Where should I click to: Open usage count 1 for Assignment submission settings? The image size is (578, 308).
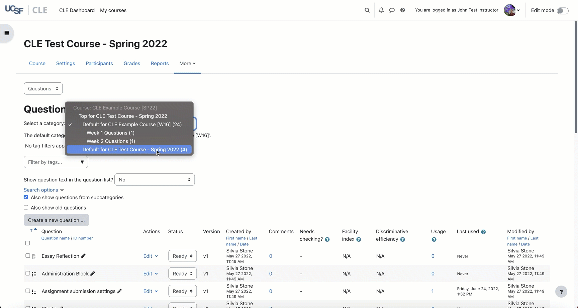pos(432,291)
